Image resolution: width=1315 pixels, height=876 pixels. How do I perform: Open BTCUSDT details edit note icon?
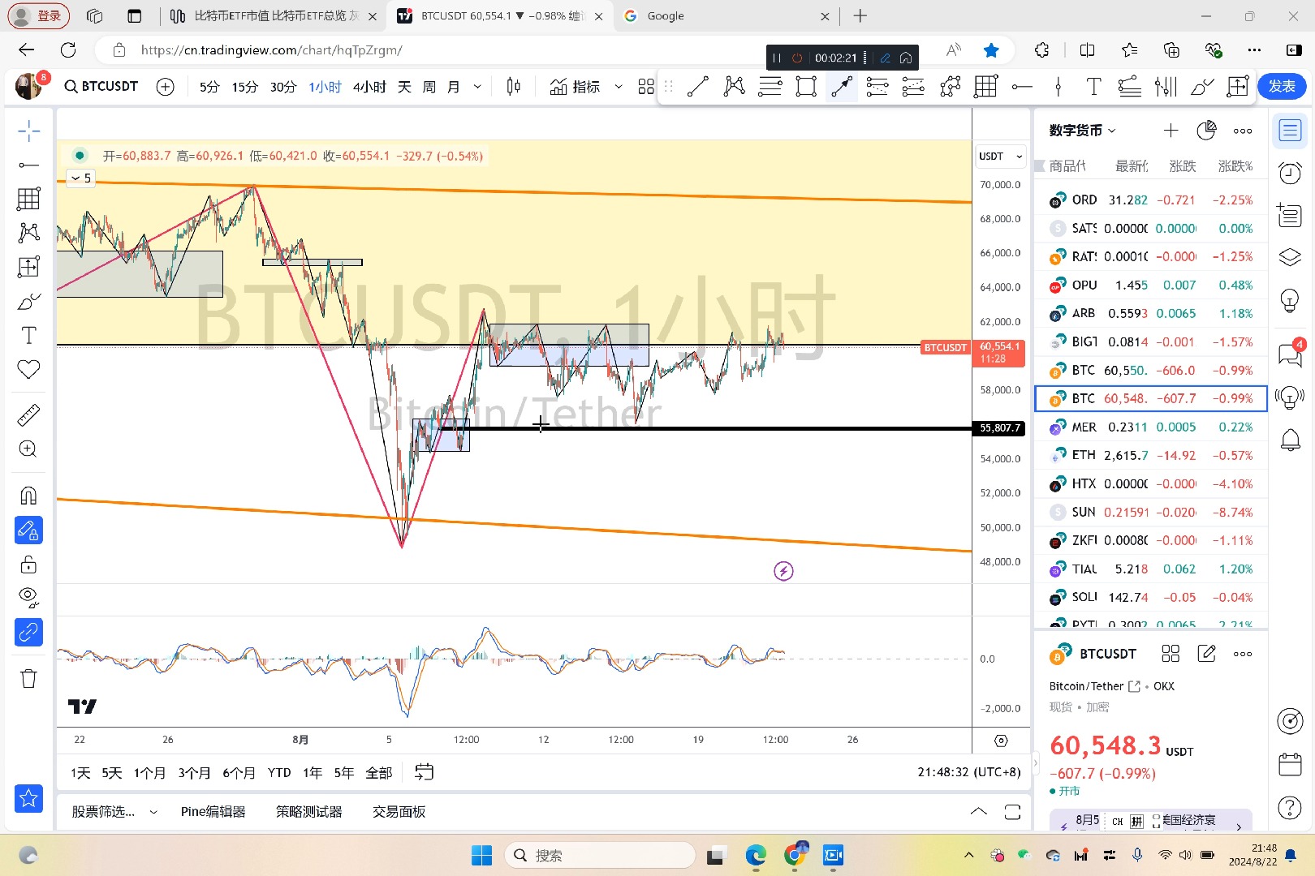coord(1207,654)
